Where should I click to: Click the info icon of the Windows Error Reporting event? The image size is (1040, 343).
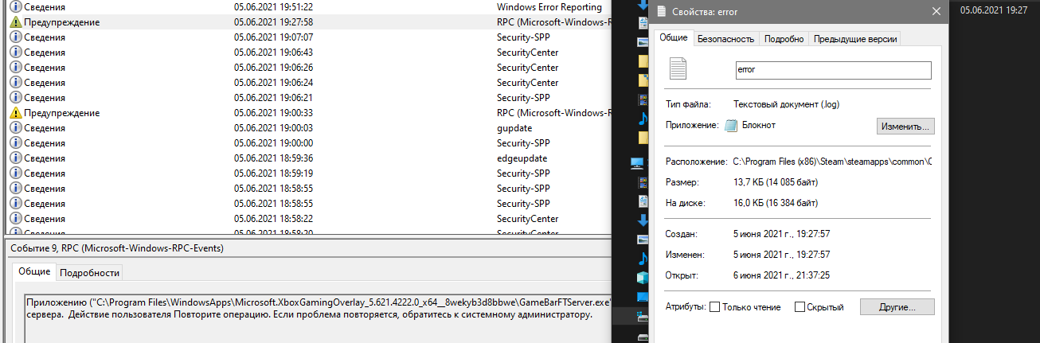point(15,7)
